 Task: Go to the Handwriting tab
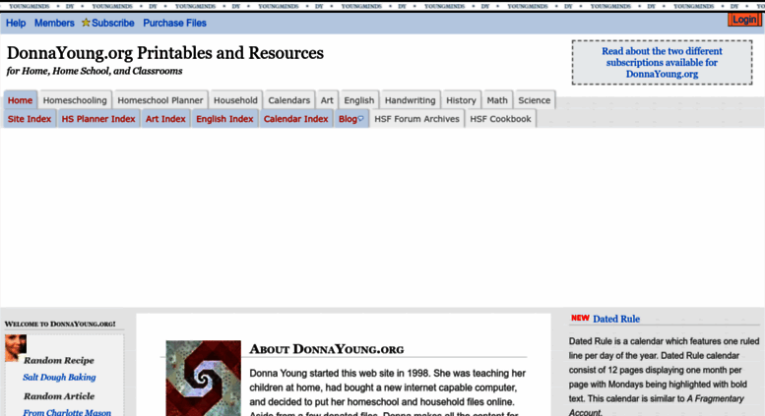click(411, 100)
